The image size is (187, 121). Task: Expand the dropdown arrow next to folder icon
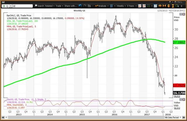pyautogui.click(x=93, y=6)
